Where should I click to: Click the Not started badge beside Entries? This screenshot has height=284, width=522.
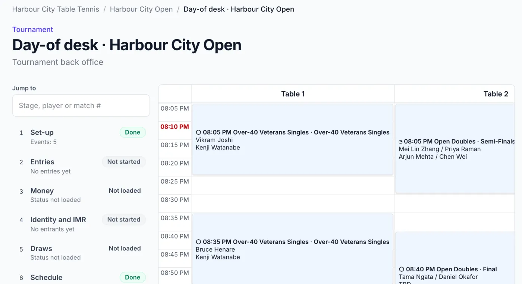point(124,162)
